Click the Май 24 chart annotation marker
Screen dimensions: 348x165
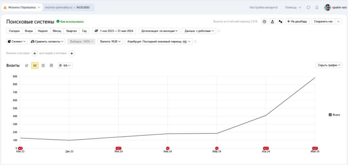pyautogui.click(x=315, y=148)
